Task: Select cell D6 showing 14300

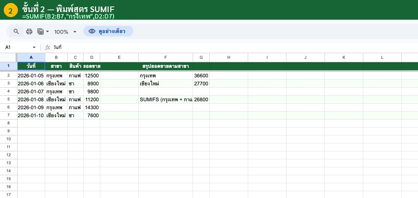Action: (x=92, y=107)
